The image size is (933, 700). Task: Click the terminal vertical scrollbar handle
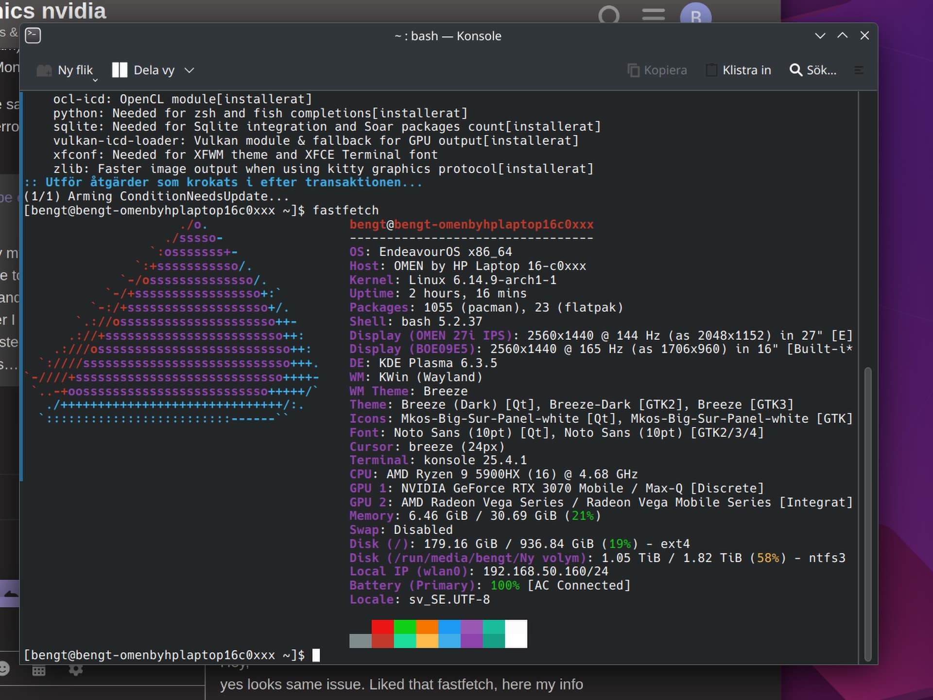pyautogui.click(x=868, y=514)
